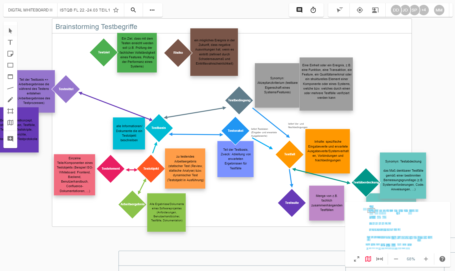Select the cyan Testbasis diamond
Screen dimensions: 455x271
(x=159, y=128)
